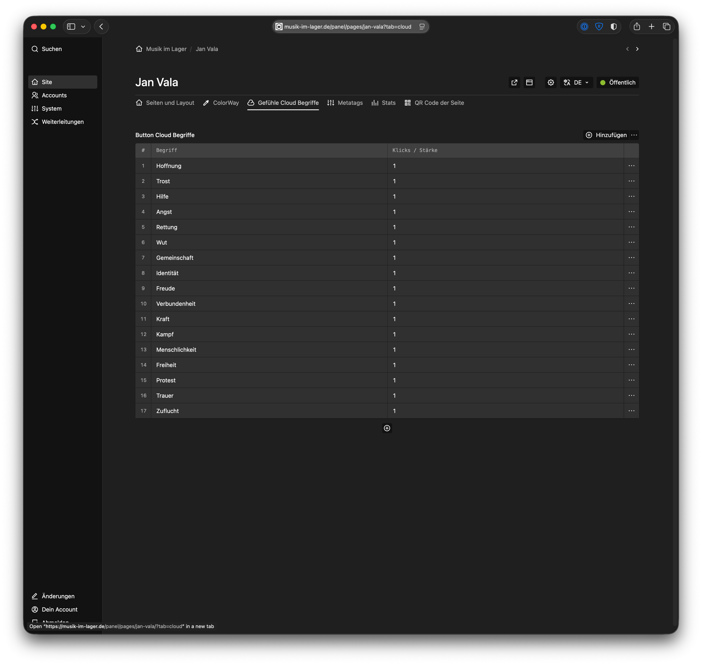Open options menu for Wut row
Screen dimensions: 702x665
click(631, 242)
